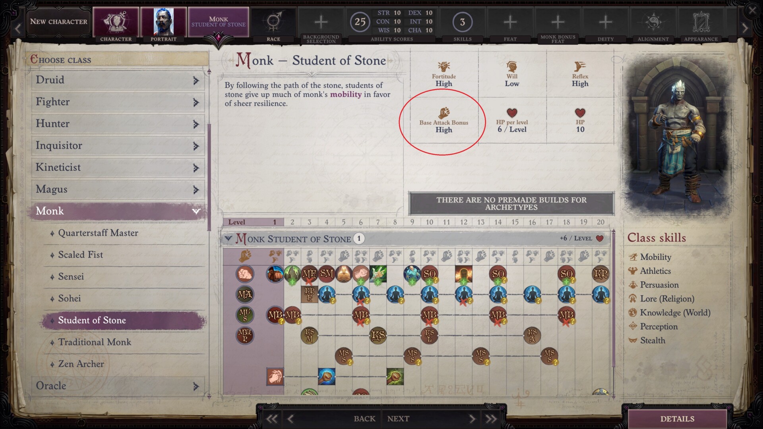
Task: Open the Appearance step icon
Action: tap(701, 21)
